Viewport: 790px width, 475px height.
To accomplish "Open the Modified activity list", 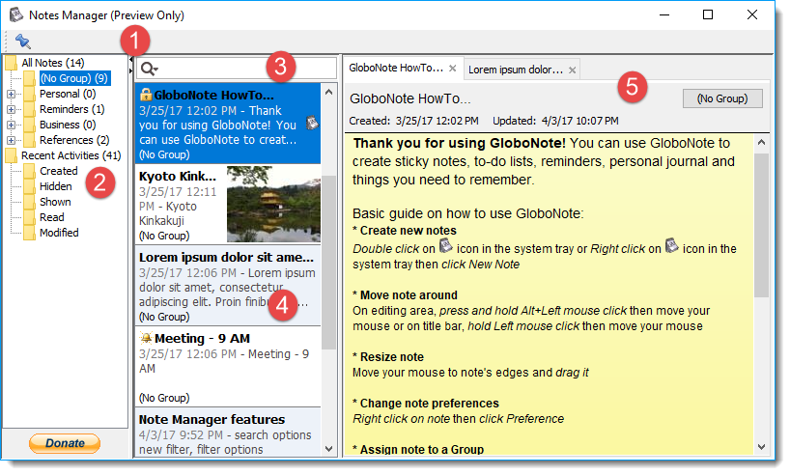I will click(59, 233).
